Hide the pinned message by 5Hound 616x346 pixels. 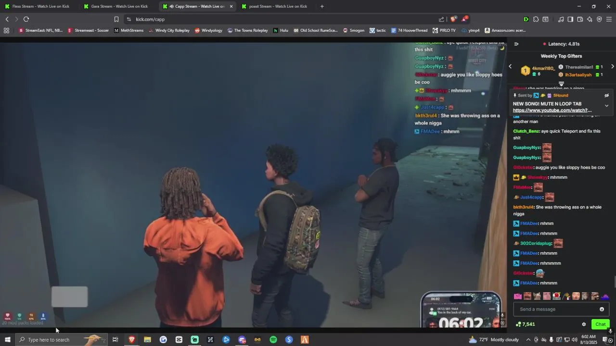tap(606, 96)
